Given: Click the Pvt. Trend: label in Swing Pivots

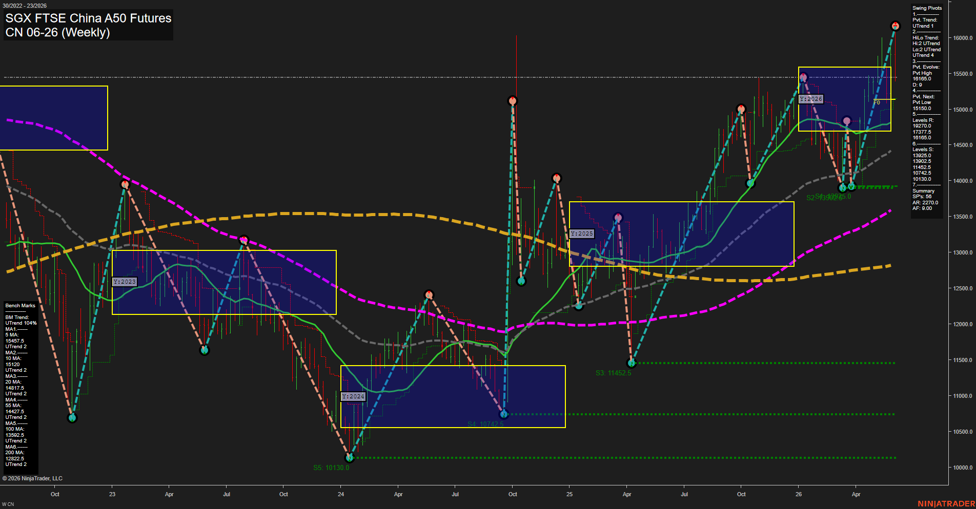Looking at the screenshot, I should coord(925,20).
